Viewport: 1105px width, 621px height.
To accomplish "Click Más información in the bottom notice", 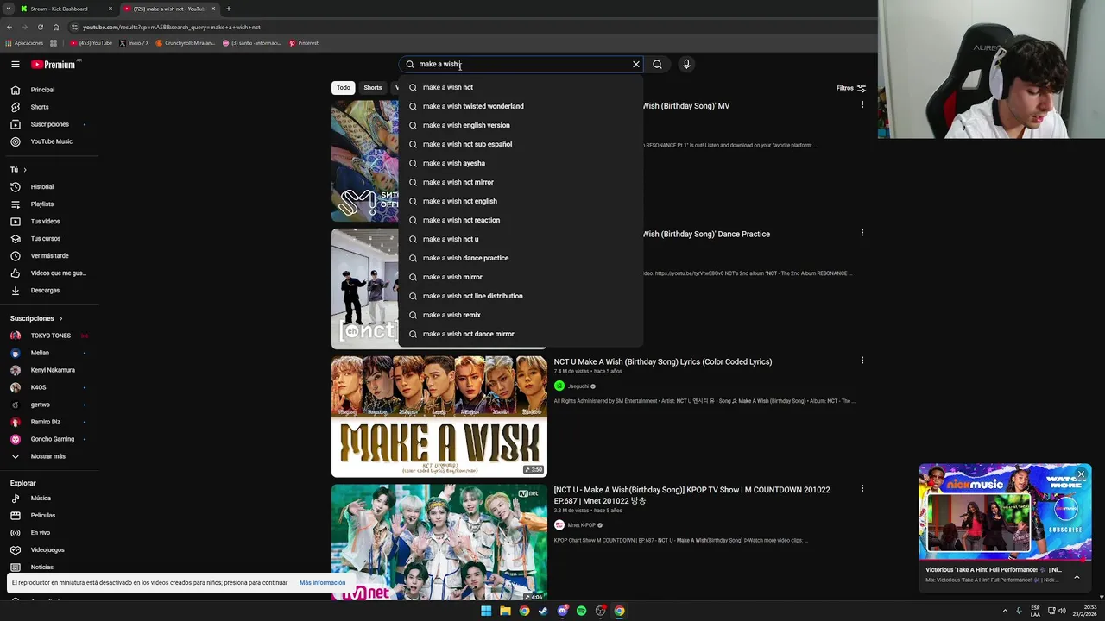I will (x=322, y=583).
